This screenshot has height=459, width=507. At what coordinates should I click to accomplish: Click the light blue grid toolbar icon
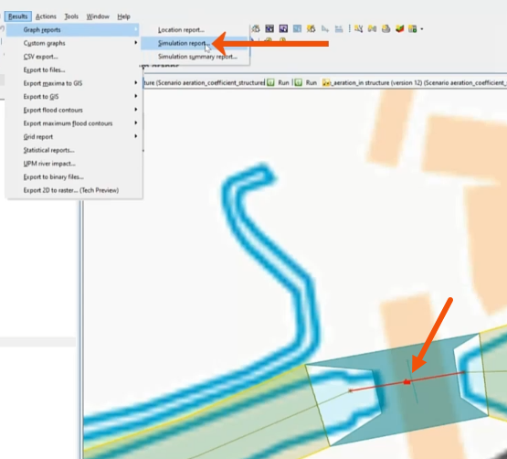point(297,29)
